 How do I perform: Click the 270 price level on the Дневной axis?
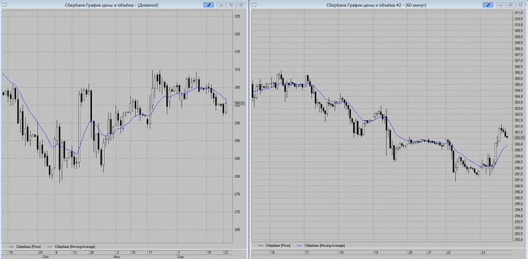[x=237, y=212]
